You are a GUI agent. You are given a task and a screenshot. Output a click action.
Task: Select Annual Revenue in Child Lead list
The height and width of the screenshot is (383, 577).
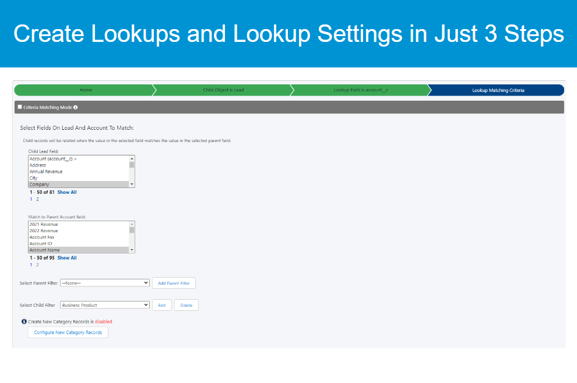(79, 172)
